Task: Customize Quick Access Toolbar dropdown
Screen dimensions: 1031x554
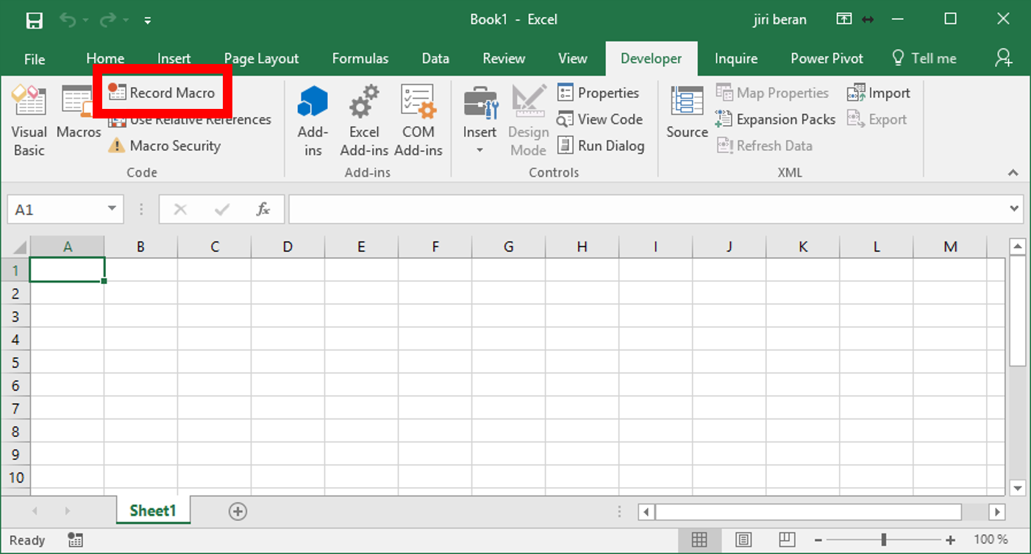Action: [147, 21]
